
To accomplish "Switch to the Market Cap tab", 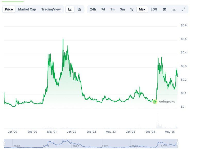I will [x=27, y=9].
